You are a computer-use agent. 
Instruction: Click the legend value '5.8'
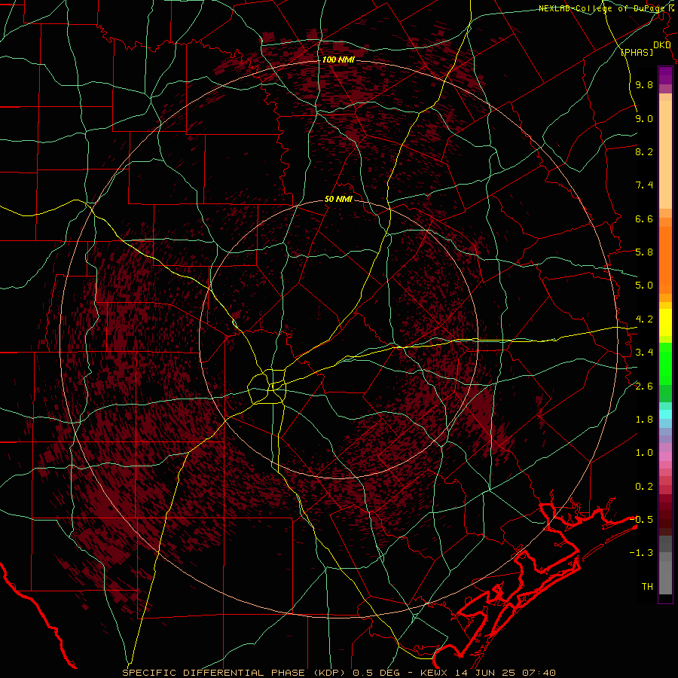pyautogui.click(x=644, y=252)
